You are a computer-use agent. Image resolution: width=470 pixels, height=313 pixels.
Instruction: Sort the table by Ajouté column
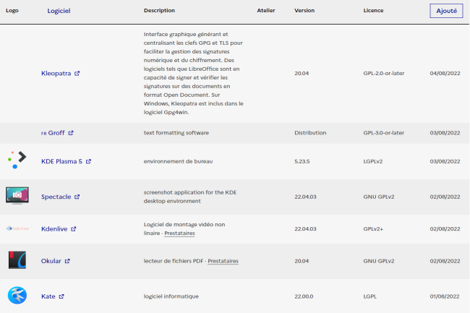pyautogui.click(x=446, y=11)
